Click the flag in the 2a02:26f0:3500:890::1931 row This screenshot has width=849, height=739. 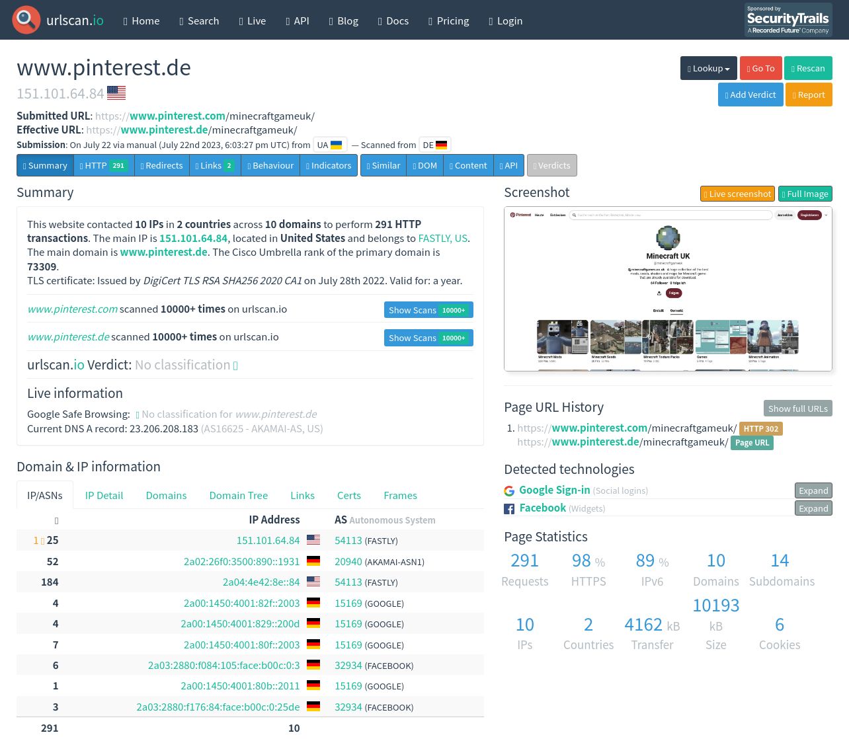click(x=313, y=561)
